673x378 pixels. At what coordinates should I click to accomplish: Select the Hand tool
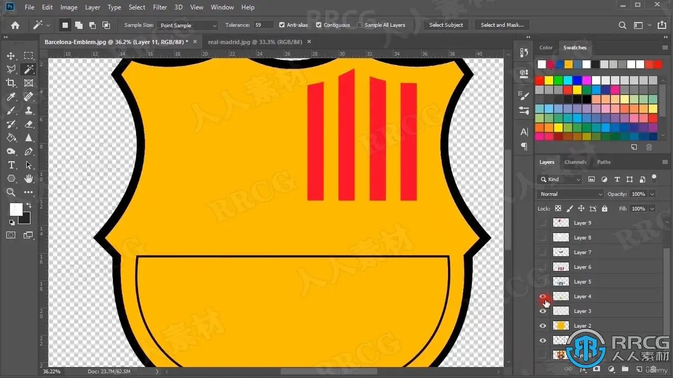pyautogui.click(x=29, y=178)
